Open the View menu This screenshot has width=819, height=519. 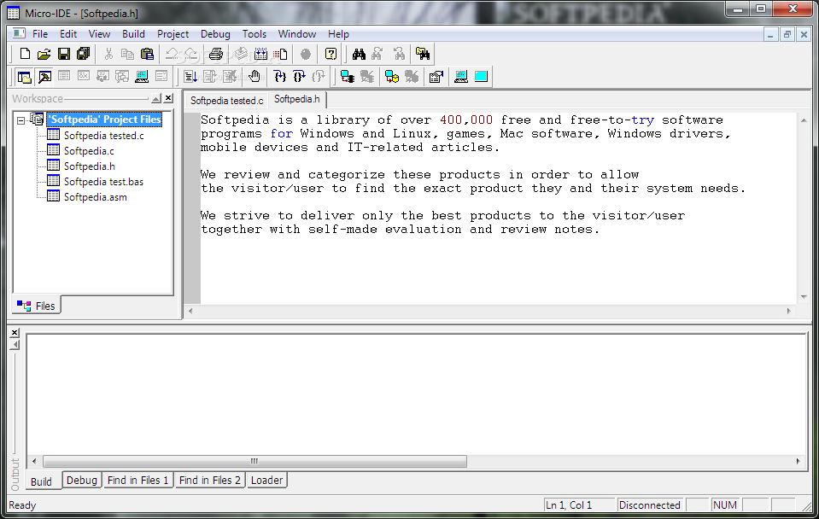tap(99, 34)
